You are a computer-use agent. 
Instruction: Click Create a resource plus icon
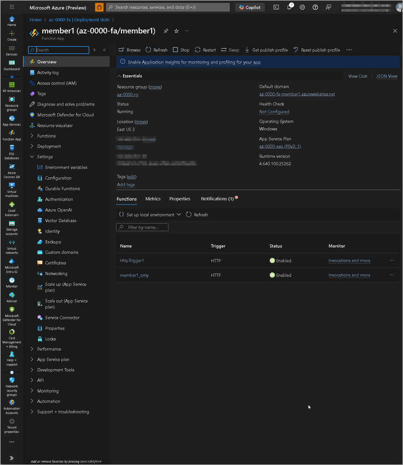click(12, 35)
